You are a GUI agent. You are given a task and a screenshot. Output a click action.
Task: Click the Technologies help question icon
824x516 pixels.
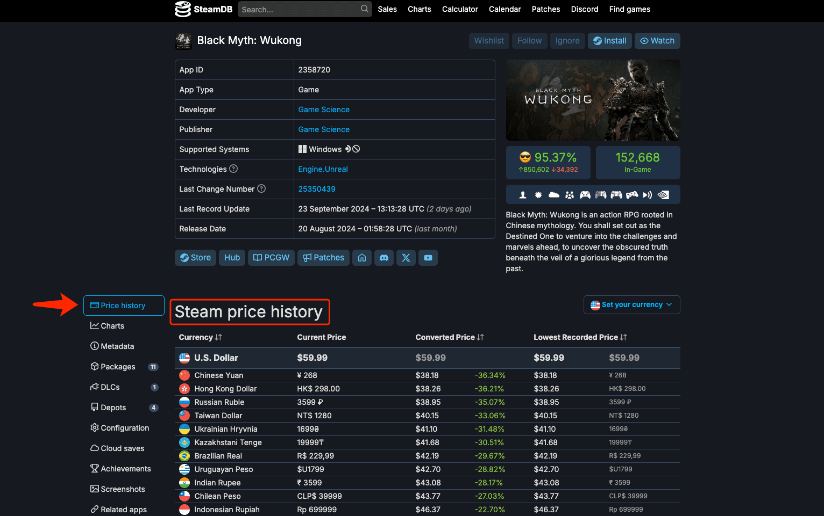click(233, 169)
